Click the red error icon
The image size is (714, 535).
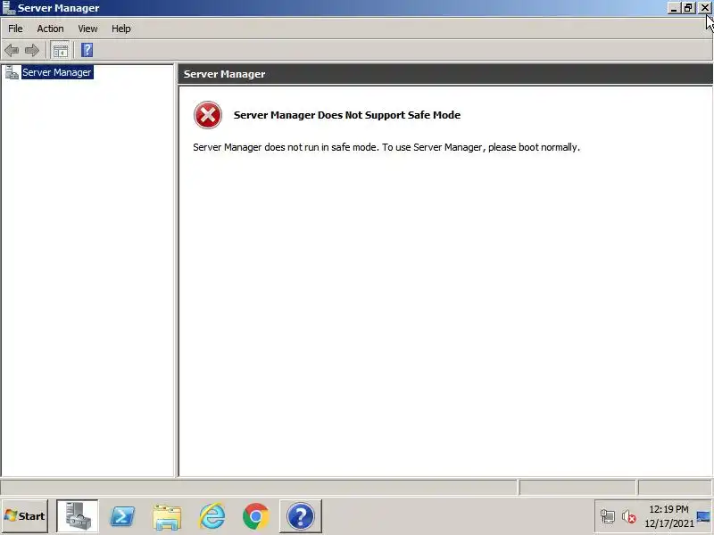(208, 115)
